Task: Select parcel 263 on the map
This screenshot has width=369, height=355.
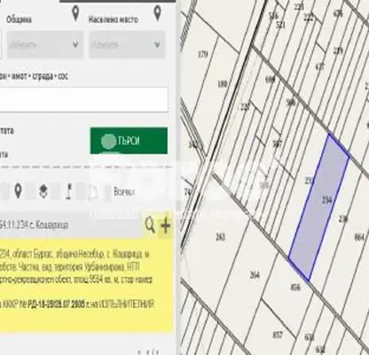Action: (x=220, y=237)
